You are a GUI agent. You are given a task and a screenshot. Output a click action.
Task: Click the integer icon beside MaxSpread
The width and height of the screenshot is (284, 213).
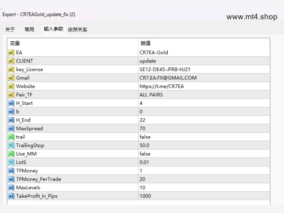coord(11,129)
